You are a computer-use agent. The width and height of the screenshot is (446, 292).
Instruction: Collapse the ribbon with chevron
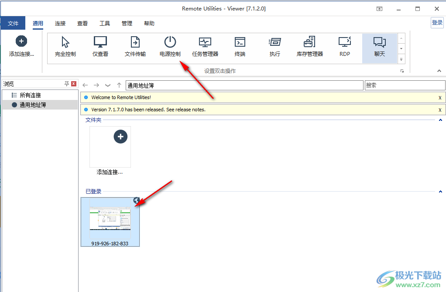(439, 71)
